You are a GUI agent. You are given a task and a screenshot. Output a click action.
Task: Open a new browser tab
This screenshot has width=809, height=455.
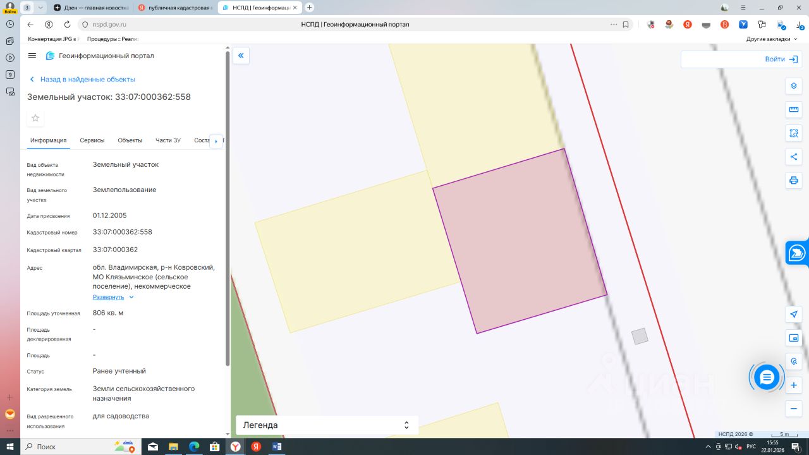(309, 8)
